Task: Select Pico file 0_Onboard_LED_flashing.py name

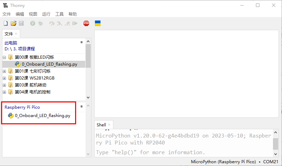Action: click(x=43, y=116)
